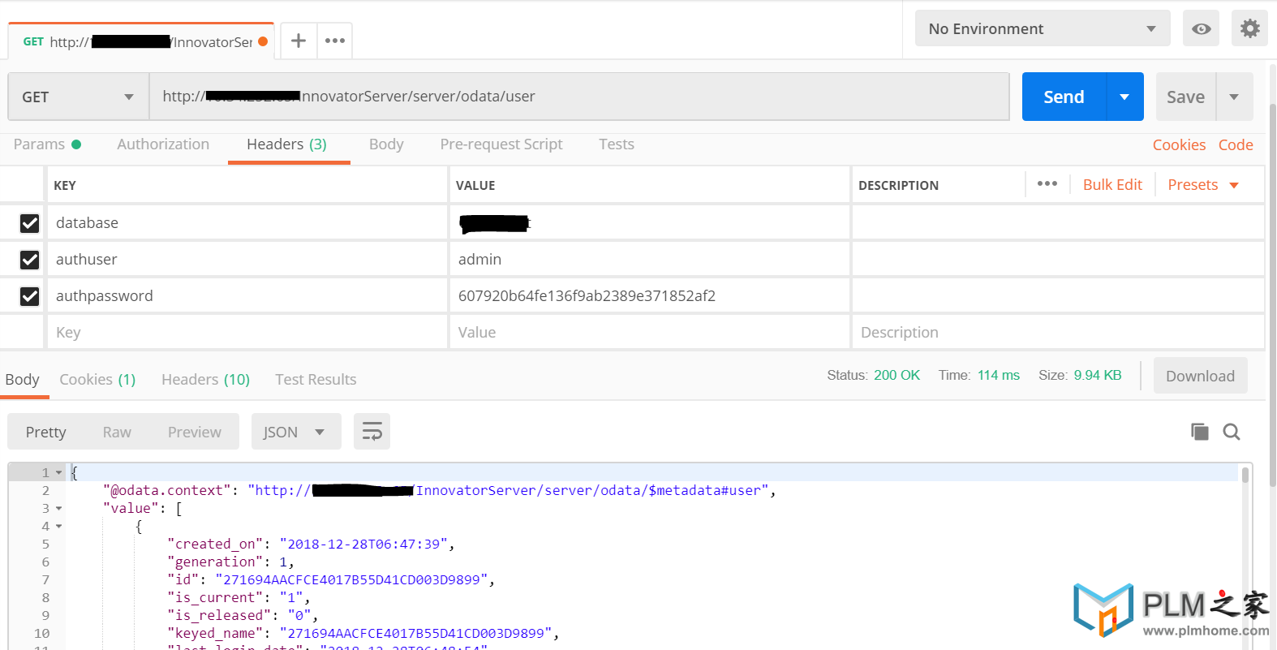Select the GET InnovatorServer request tab
1277x650 pixels.
141,41
